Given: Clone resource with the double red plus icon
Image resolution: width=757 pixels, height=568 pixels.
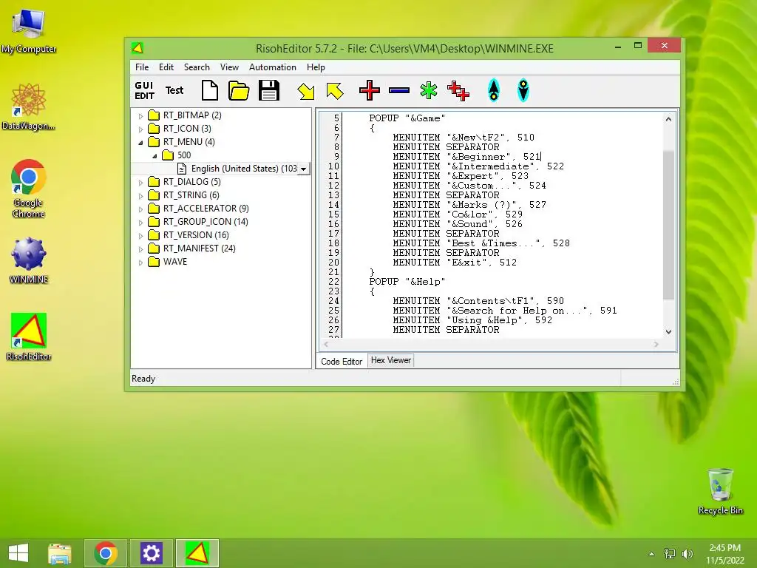Looking at the screenshot, I should [458, 90].
